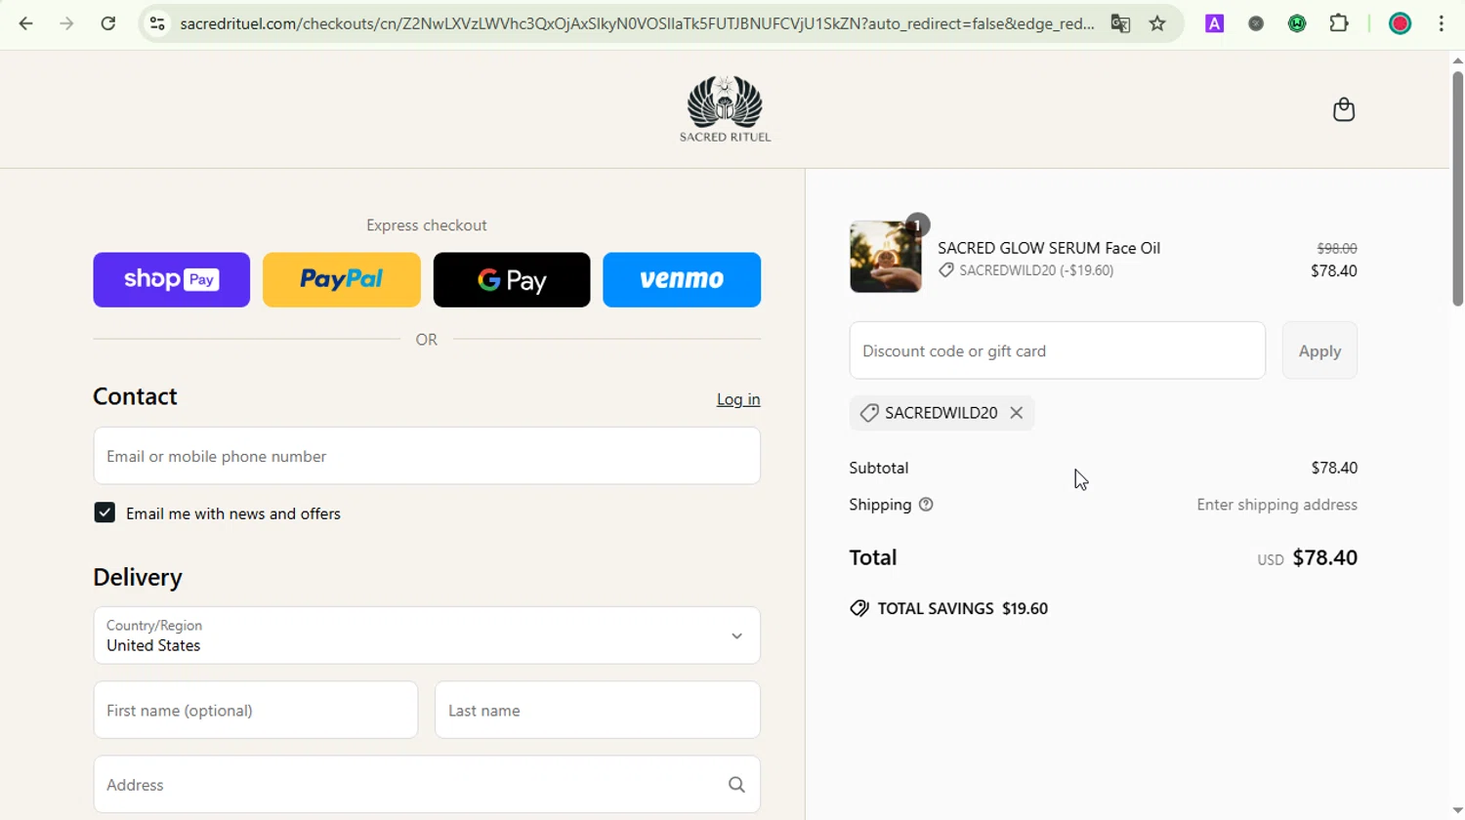Click the Contact heading

[x=135, y=396]
